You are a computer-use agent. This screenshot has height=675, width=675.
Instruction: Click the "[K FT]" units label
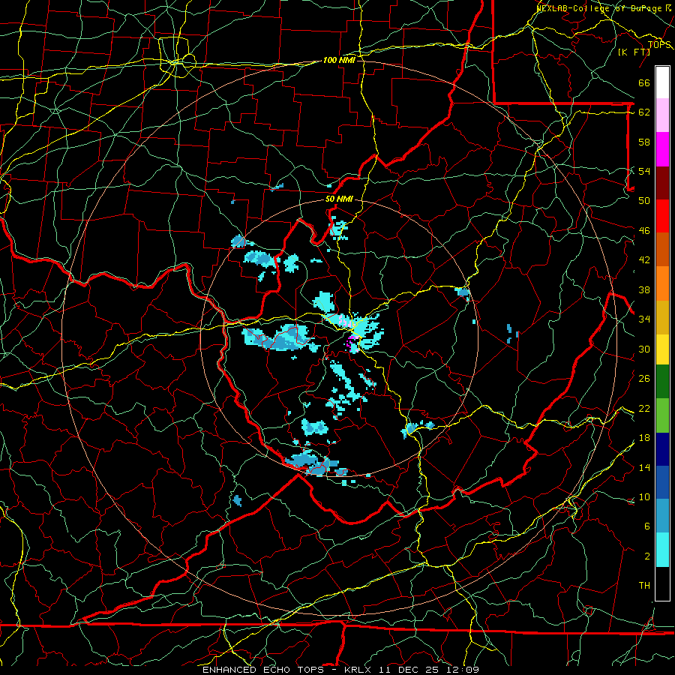tap(634, 52)
